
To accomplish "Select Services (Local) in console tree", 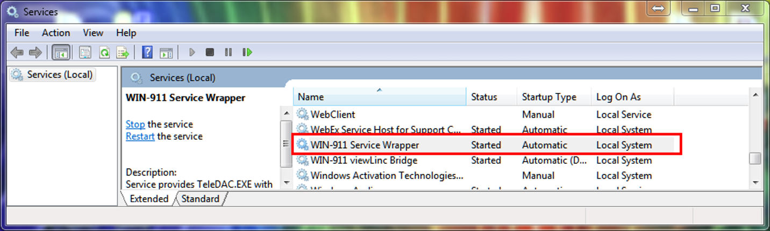I will coord(53,75).
